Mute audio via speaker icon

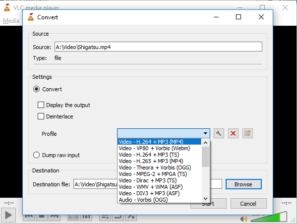(x=243, y=219)
